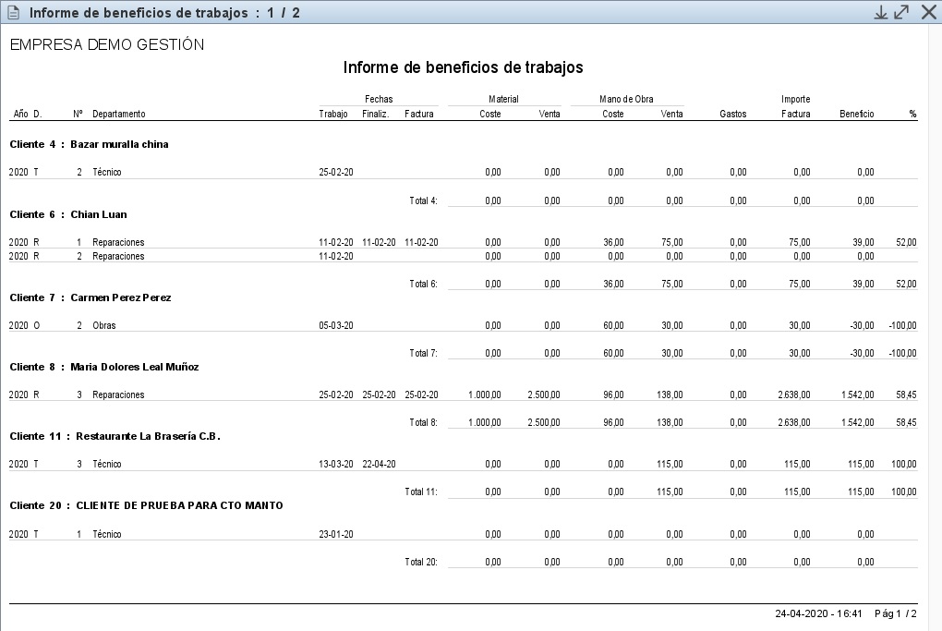Click Cliente 8 Maria Dolores Leal Muñoz
The height and width of the screenshot is (631, 942).
pos(103,367)
